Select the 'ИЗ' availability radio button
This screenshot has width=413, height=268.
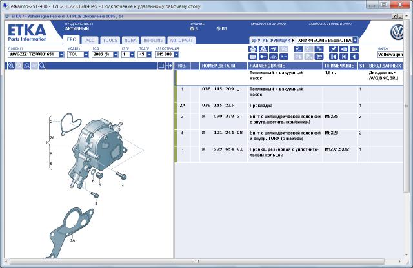(218, 28)
